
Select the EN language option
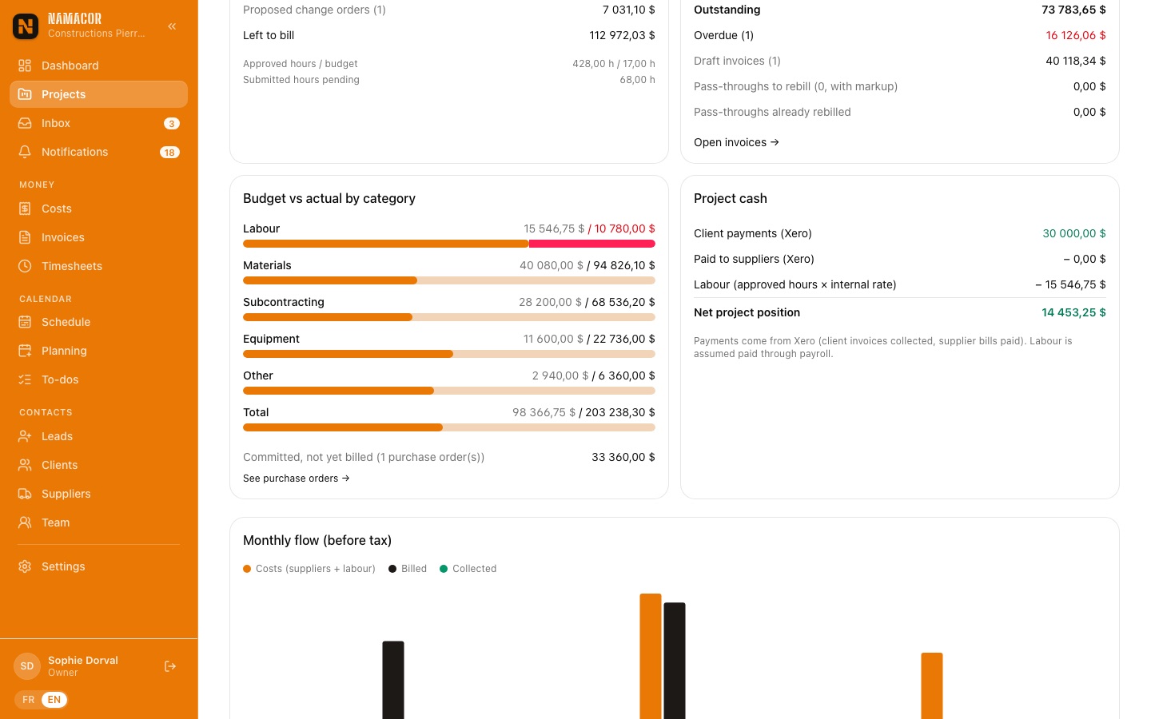pyautogui.click(x=54, y=700)
